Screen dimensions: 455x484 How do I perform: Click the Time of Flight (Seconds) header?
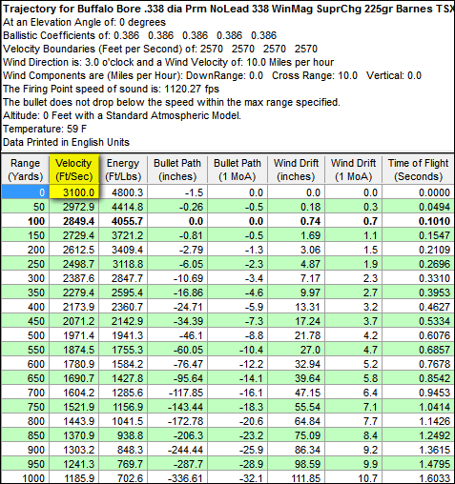(418, 170)
